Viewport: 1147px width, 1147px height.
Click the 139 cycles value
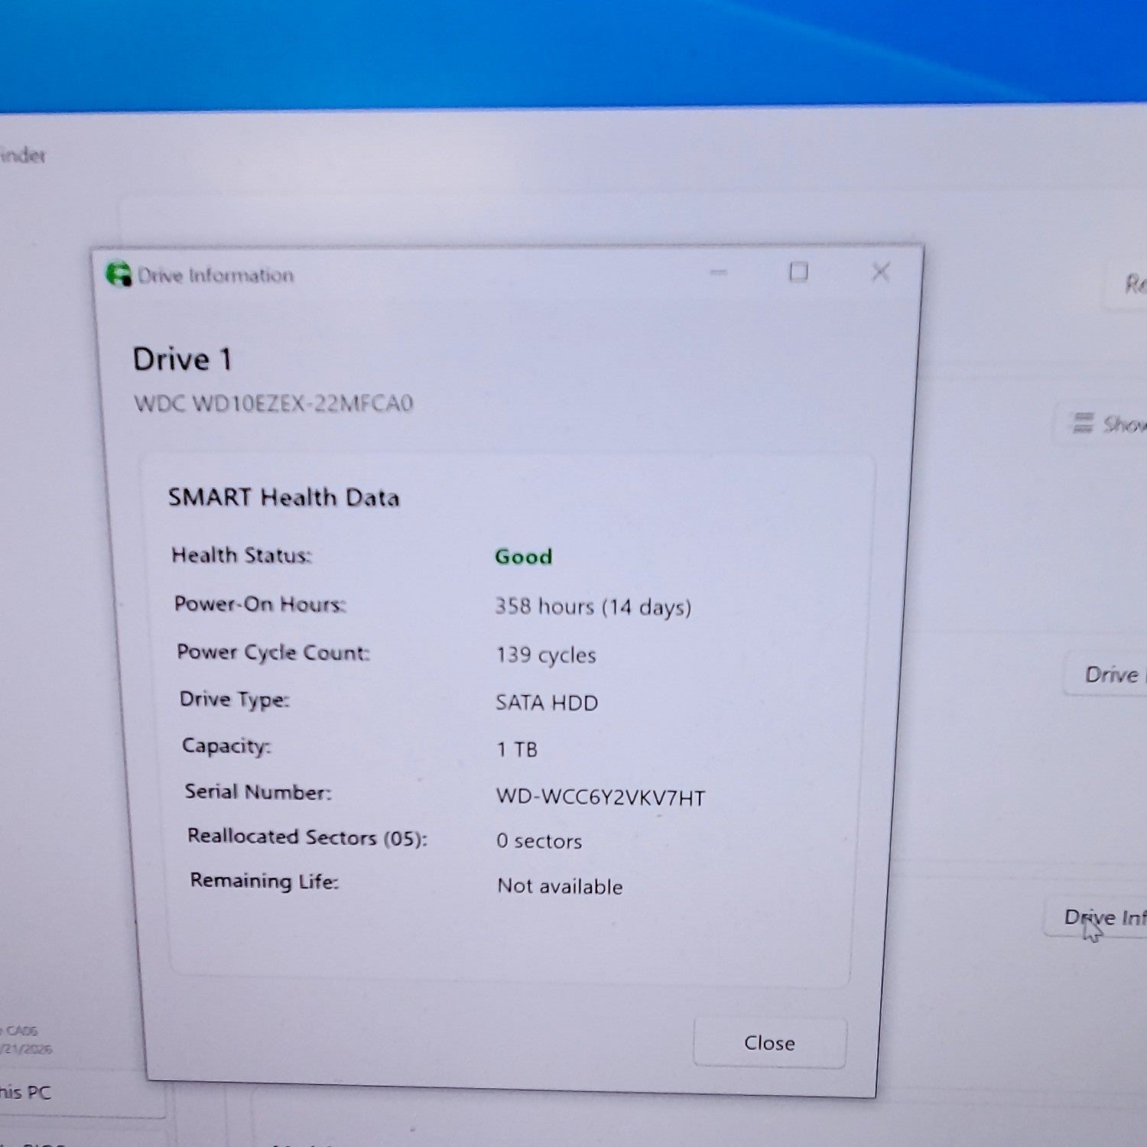point(546,655)
